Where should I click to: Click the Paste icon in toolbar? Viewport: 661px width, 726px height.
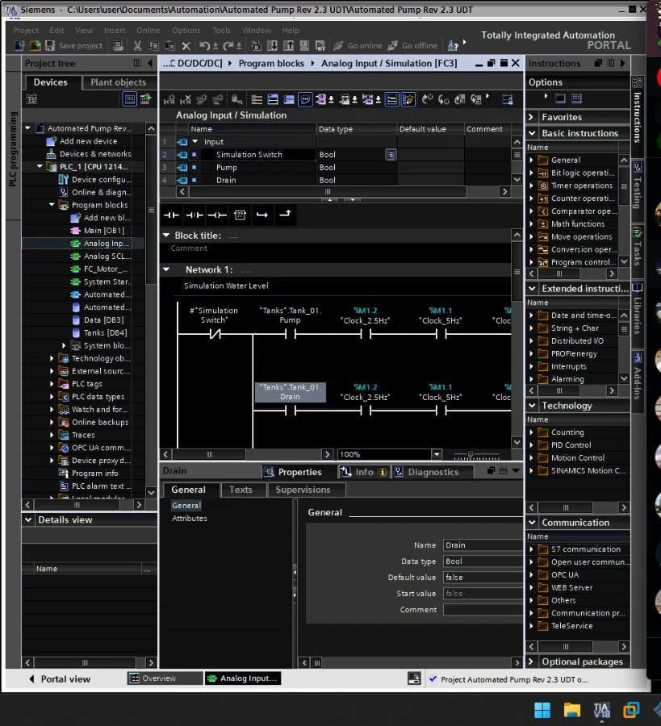(170, 45)
